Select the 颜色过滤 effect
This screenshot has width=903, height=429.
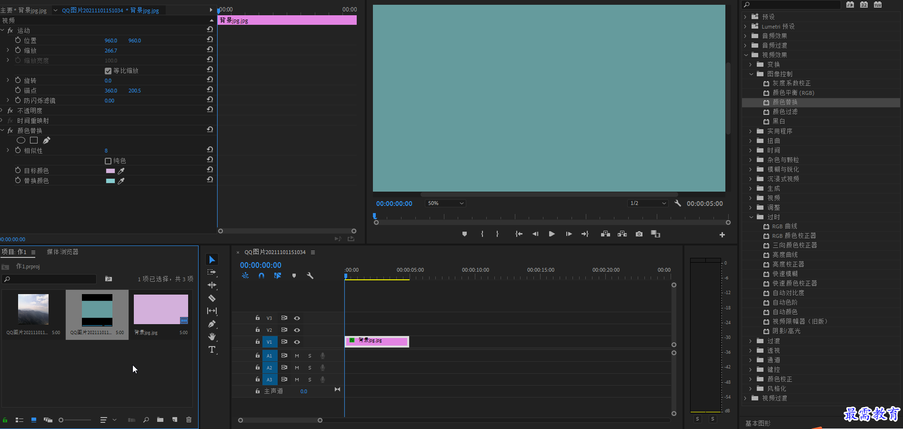tap(785, 112)
